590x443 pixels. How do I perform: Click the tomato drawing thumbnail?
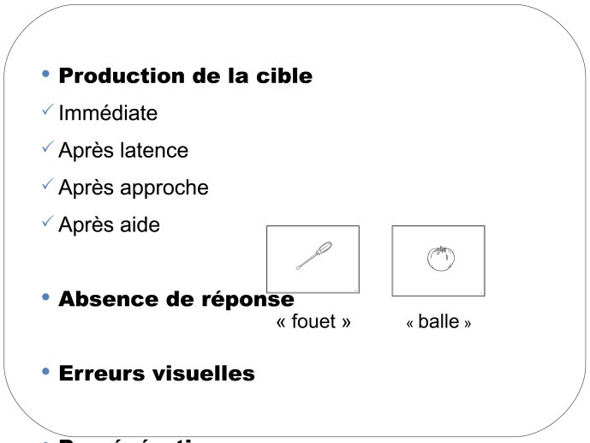[438, 260]
